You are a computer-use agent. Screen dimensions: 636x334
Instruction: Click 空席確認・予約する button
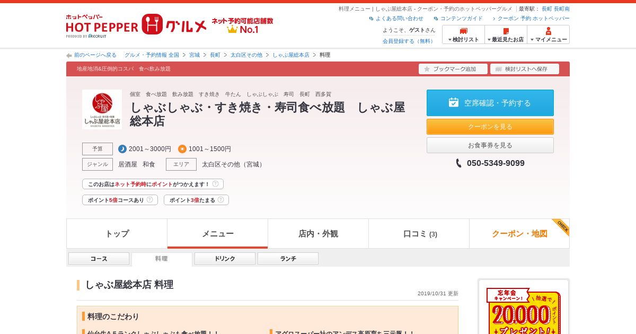(x=490, y=103)
